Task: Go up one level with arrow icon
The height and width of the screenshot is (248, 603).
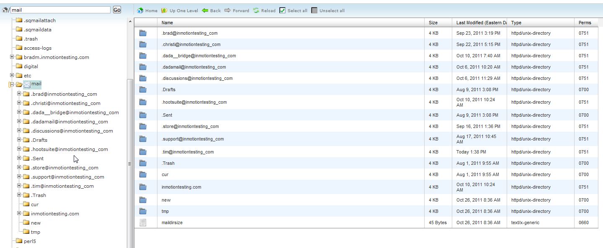Action: pyautogui.click(x=165, y=10)
